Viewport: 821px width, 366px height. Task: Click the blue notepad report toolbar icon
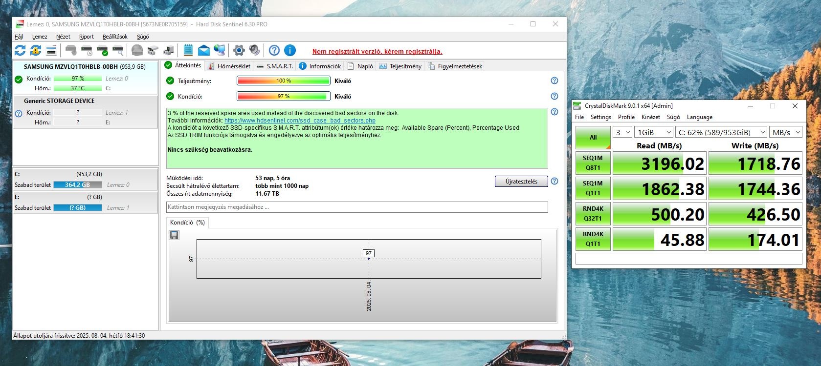pyautogui.click(x=188, y=50)
